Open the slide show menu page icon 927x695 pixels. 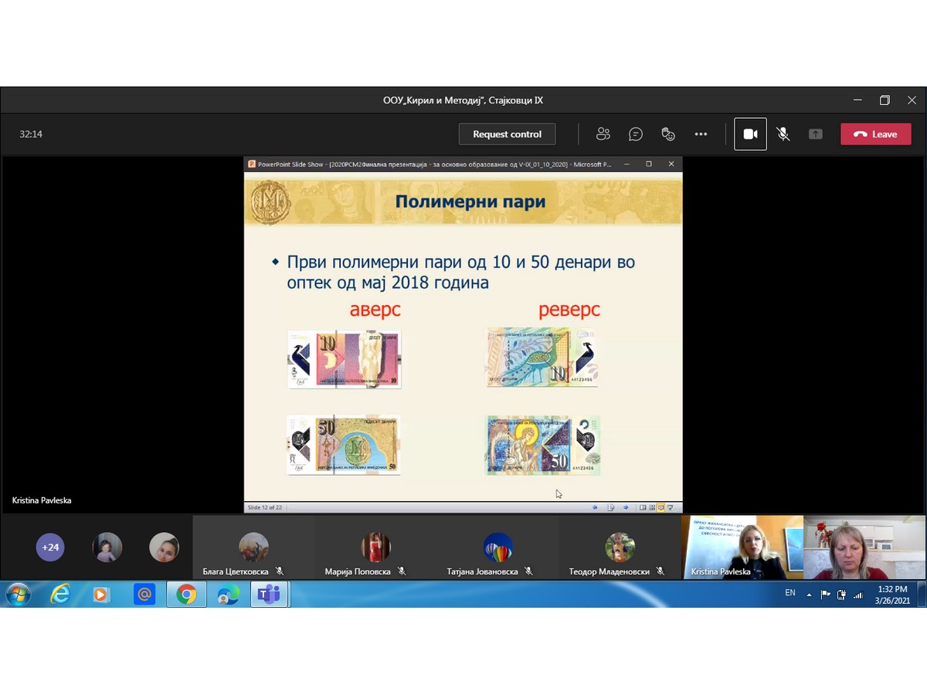pos(610,507)
